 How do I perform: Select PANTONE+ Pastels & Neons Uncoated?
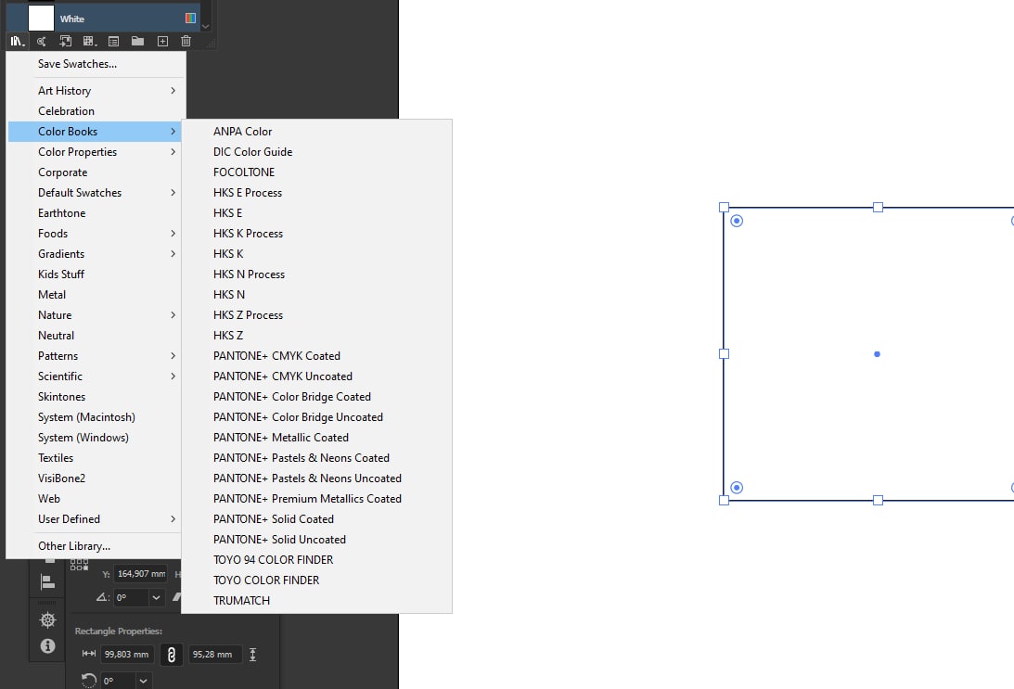[317, 478]
